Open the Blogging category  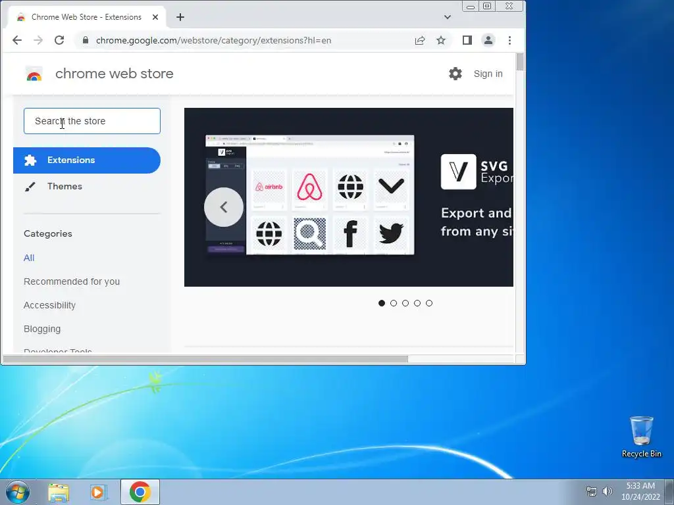(x=42, y=329)
